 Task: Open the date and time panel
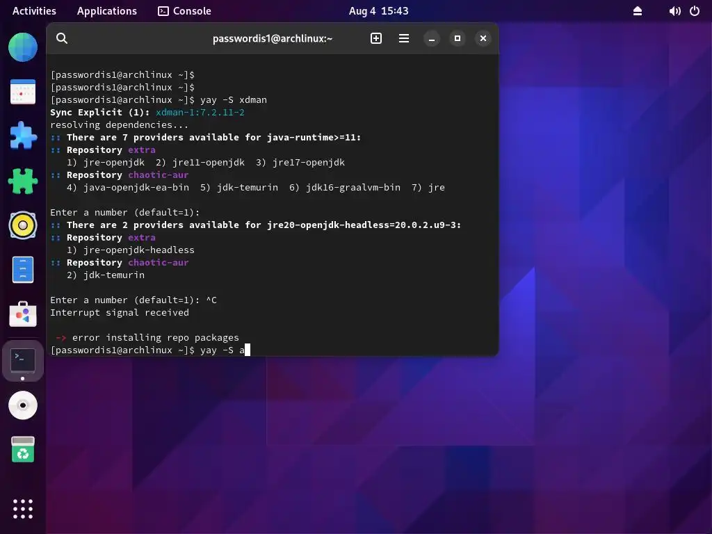(379, 11)
